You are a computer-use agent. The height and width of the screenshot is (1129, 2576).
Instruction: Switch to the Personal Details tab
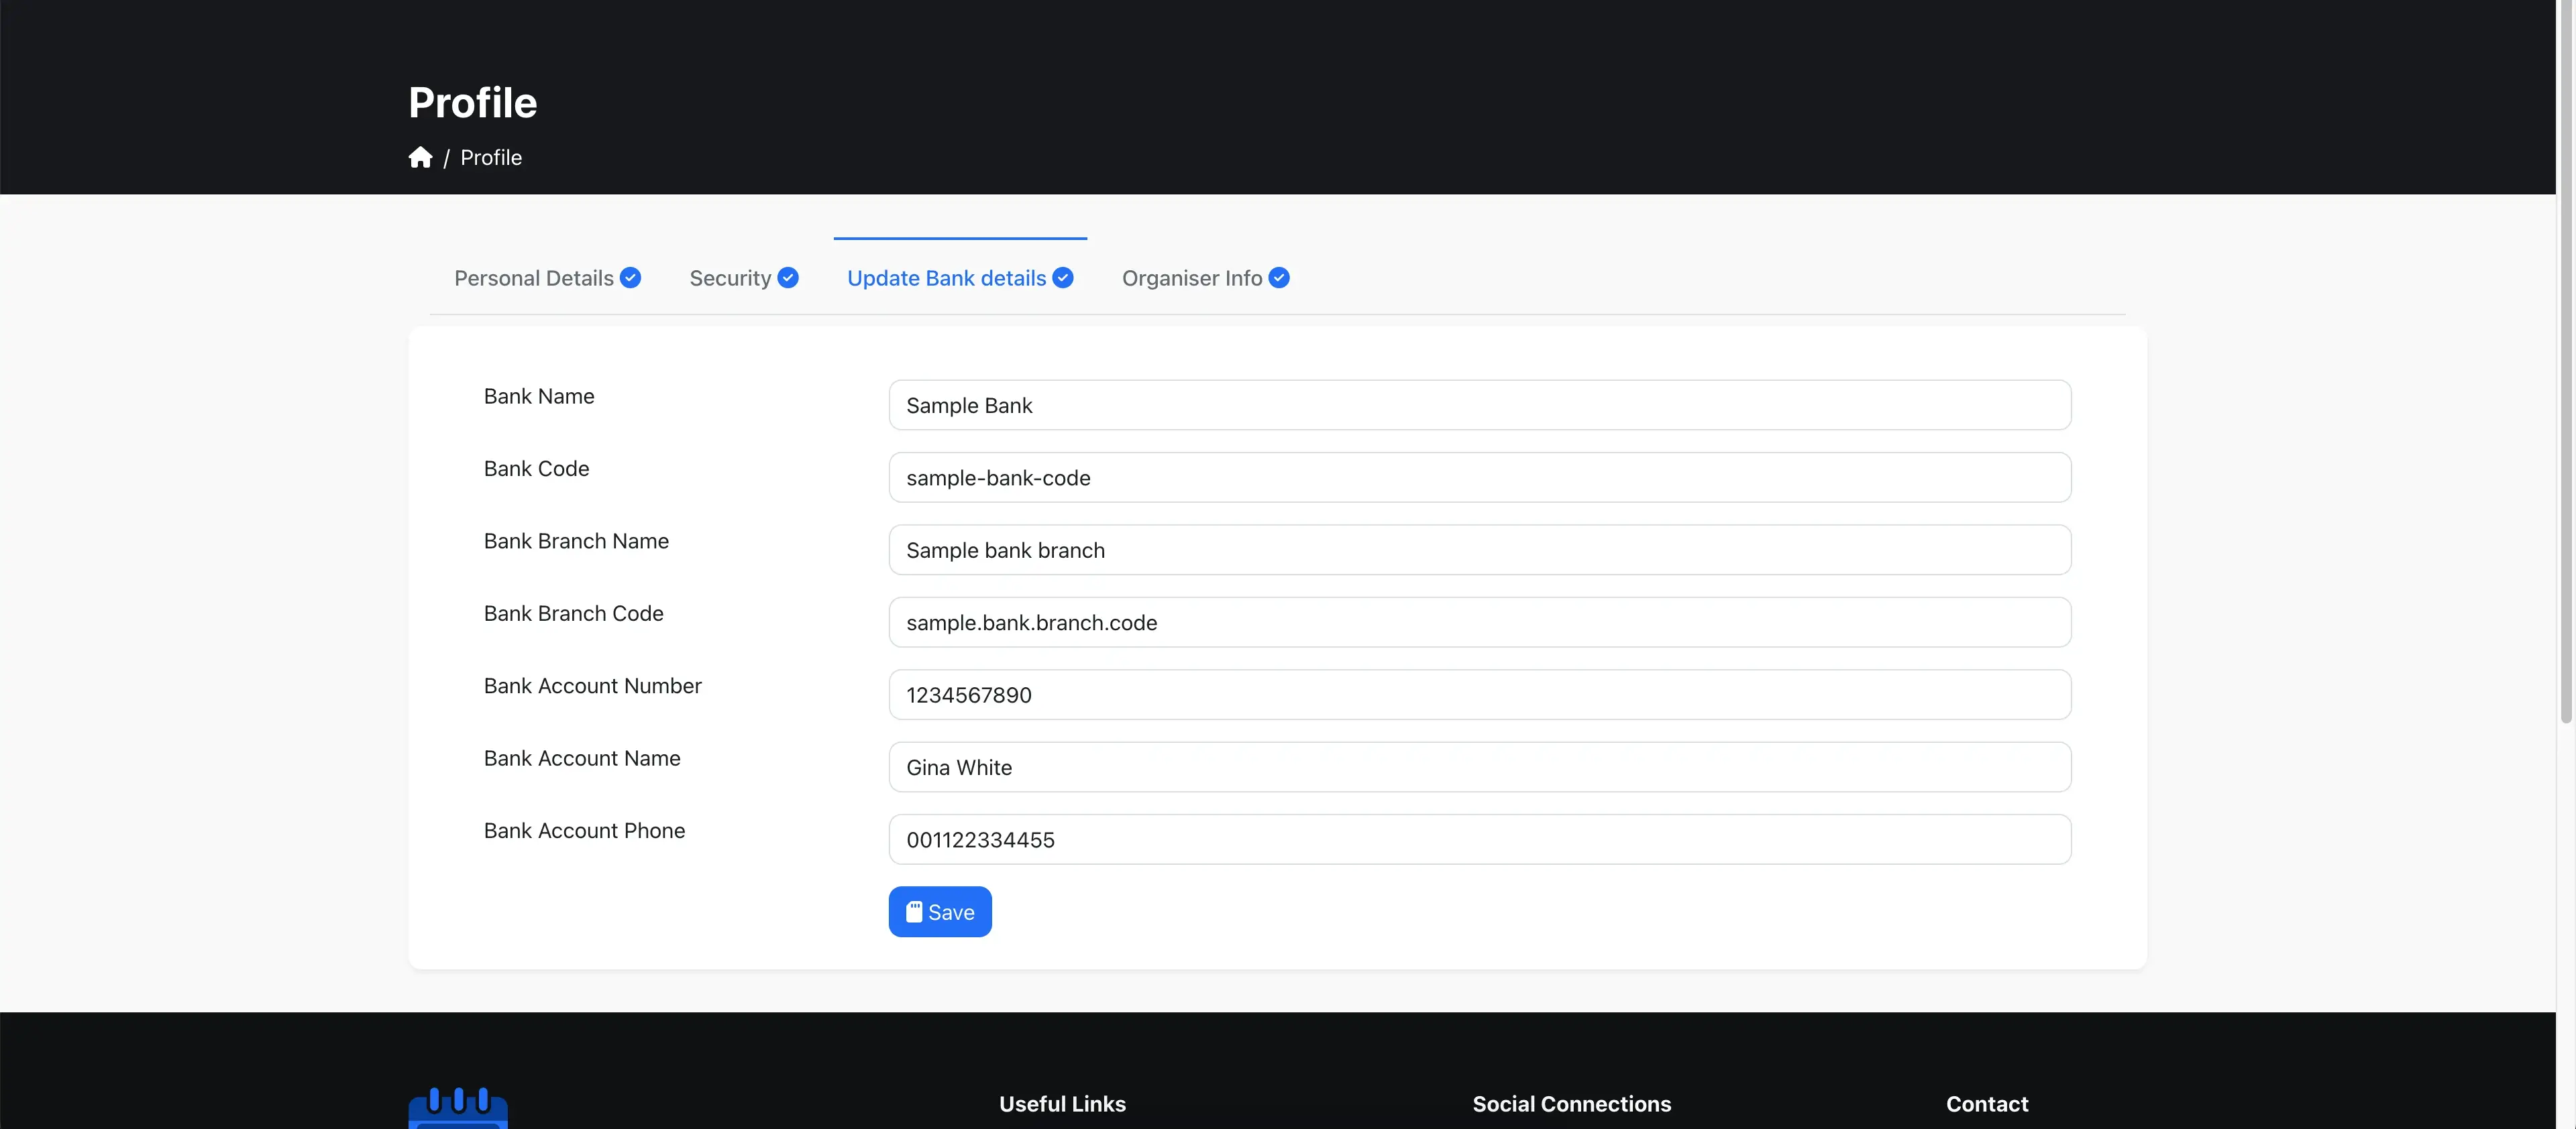(x=534, y=278)
